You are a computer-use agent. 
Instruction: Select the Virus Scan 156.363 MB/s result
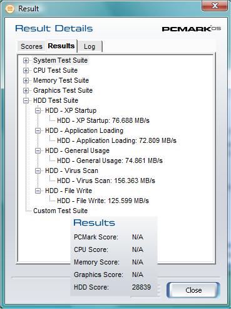(106, 181)
